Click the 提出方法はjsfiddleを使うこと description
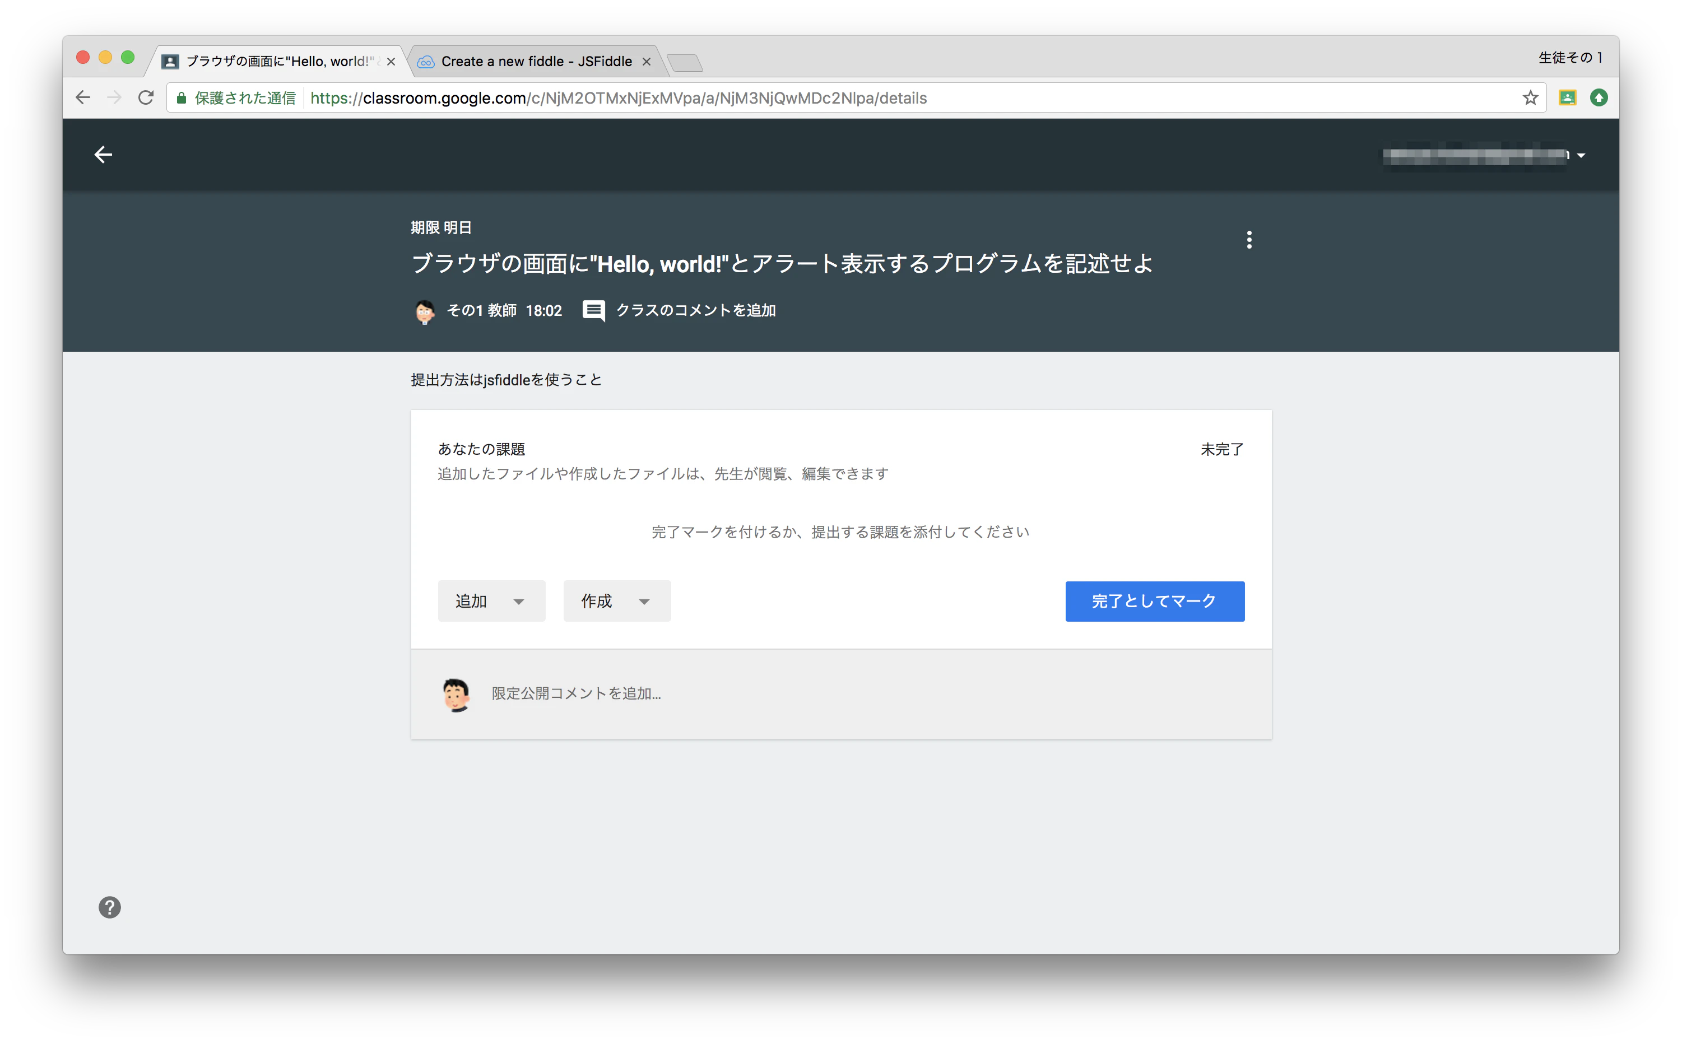Image resolution: width=1682 pixels, height=1044 pixels. tap(507, 380)
